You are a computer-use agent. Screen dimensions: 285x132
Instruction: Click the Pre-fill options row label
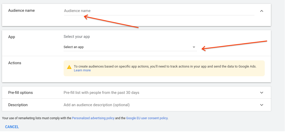tap(21, 93)
